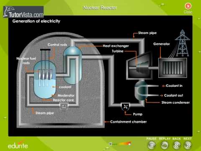The height and width of the screenshot is (151, 201).
Task: Open the TutorVista.com logo link
Action: 23,12
